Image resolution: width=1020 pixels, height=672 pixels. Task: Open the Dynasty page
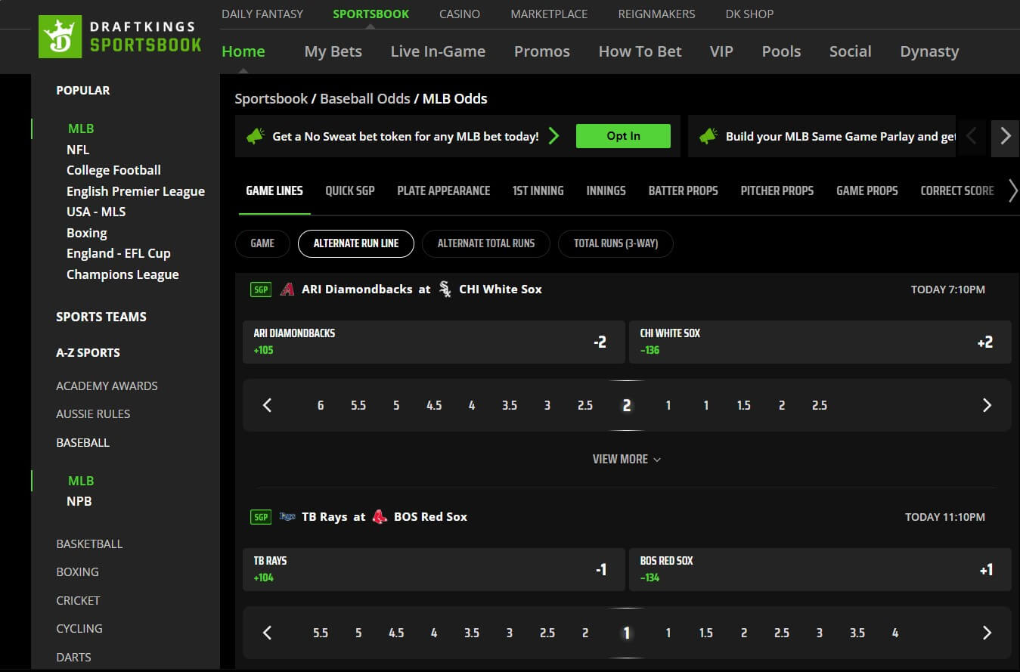pos(929,51)
